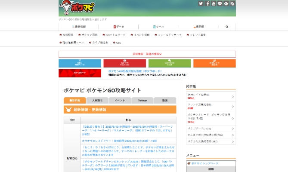
Task: Go to 個体値計測ツール in the sub navigation
Action: [71, 43]
